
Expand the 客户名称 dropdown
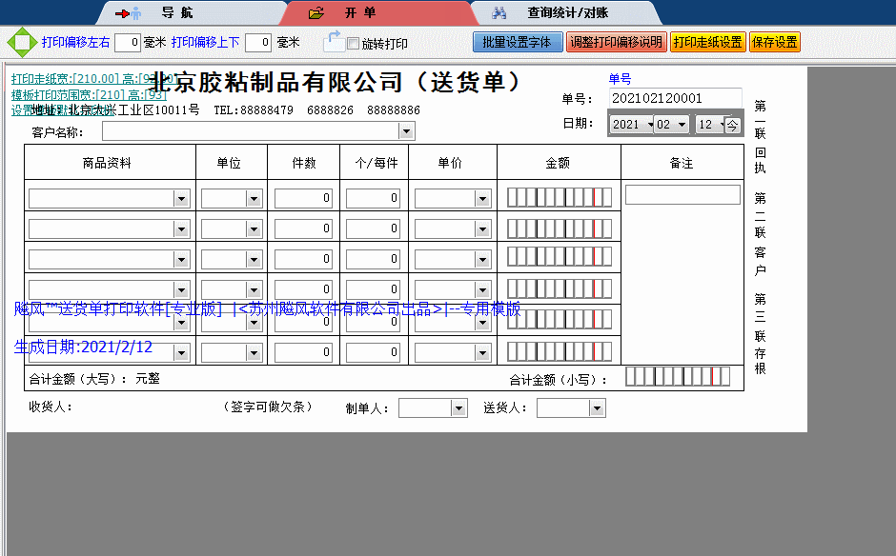coord(406,131)
